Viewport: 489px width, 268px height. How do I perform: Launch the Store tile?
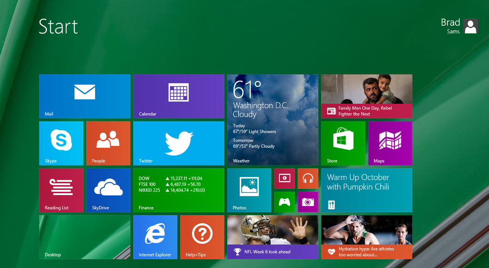[x=343, y=143]
